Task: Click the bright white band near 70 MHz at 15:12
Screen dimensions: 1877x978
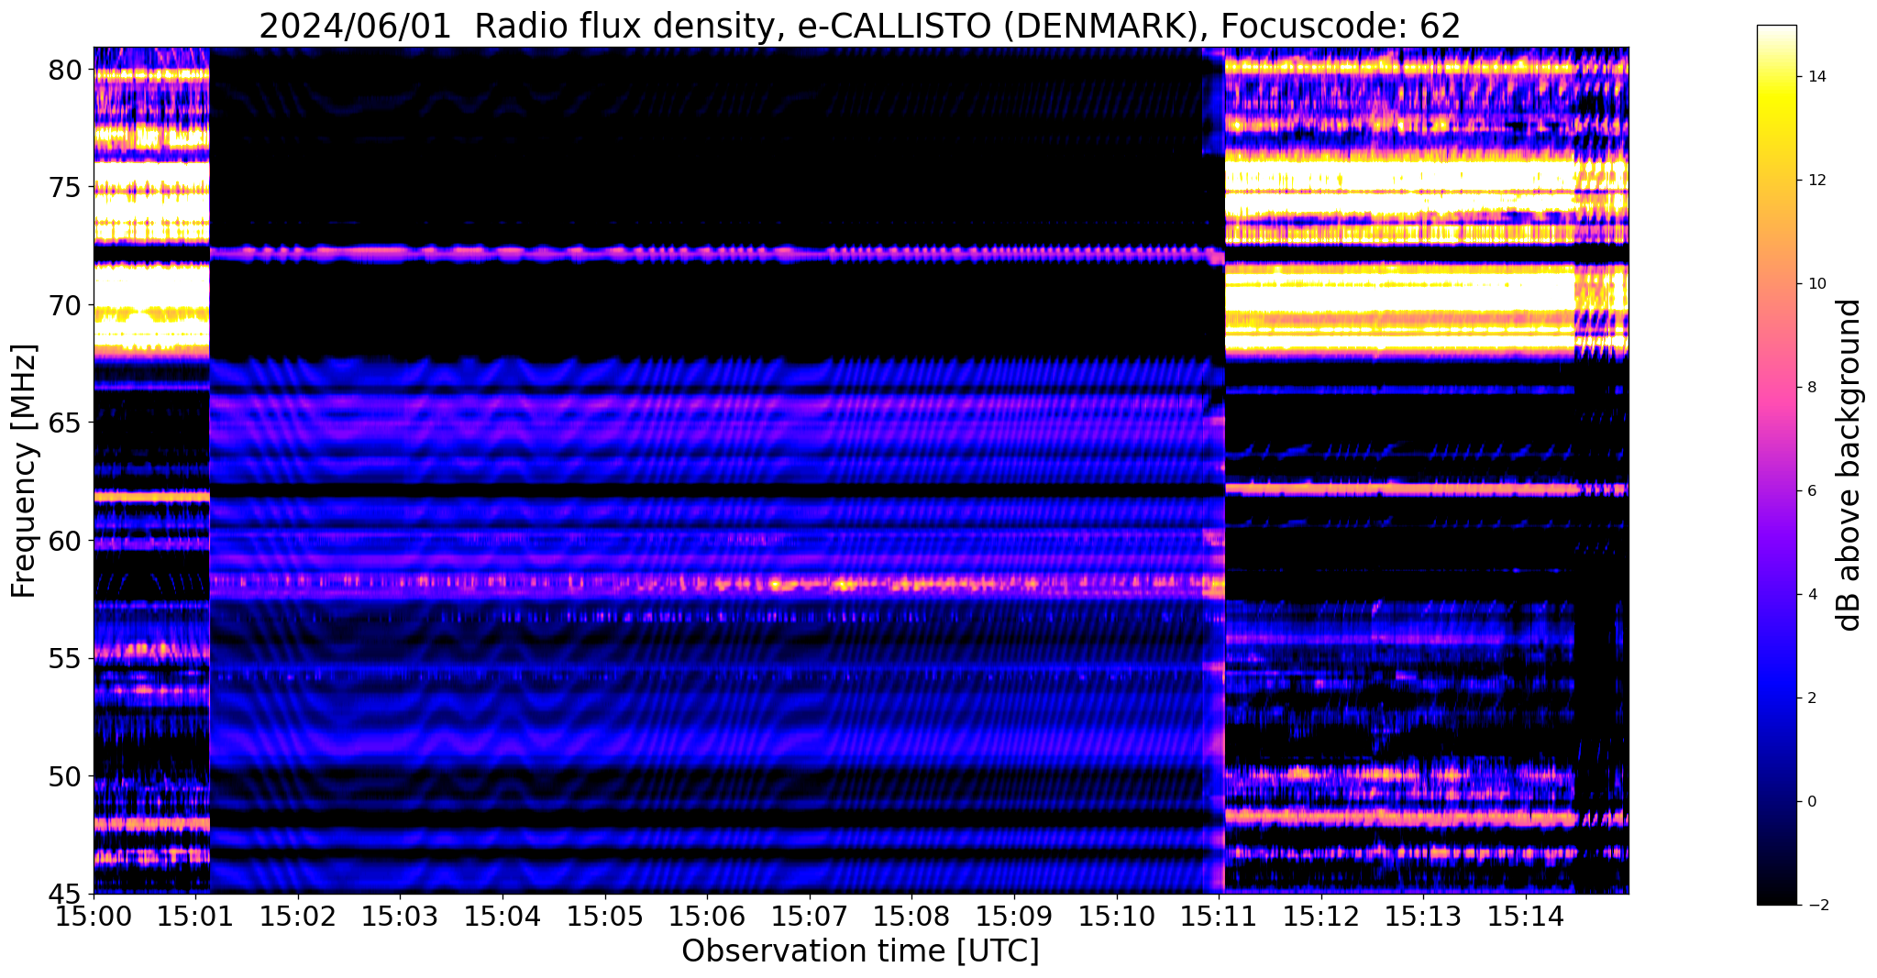Action: [x=1321, y=298]
